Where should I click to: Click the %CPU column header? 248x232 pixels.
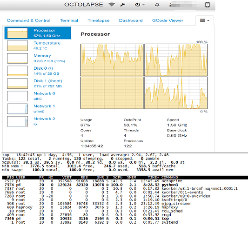click(x=118, y=177)
